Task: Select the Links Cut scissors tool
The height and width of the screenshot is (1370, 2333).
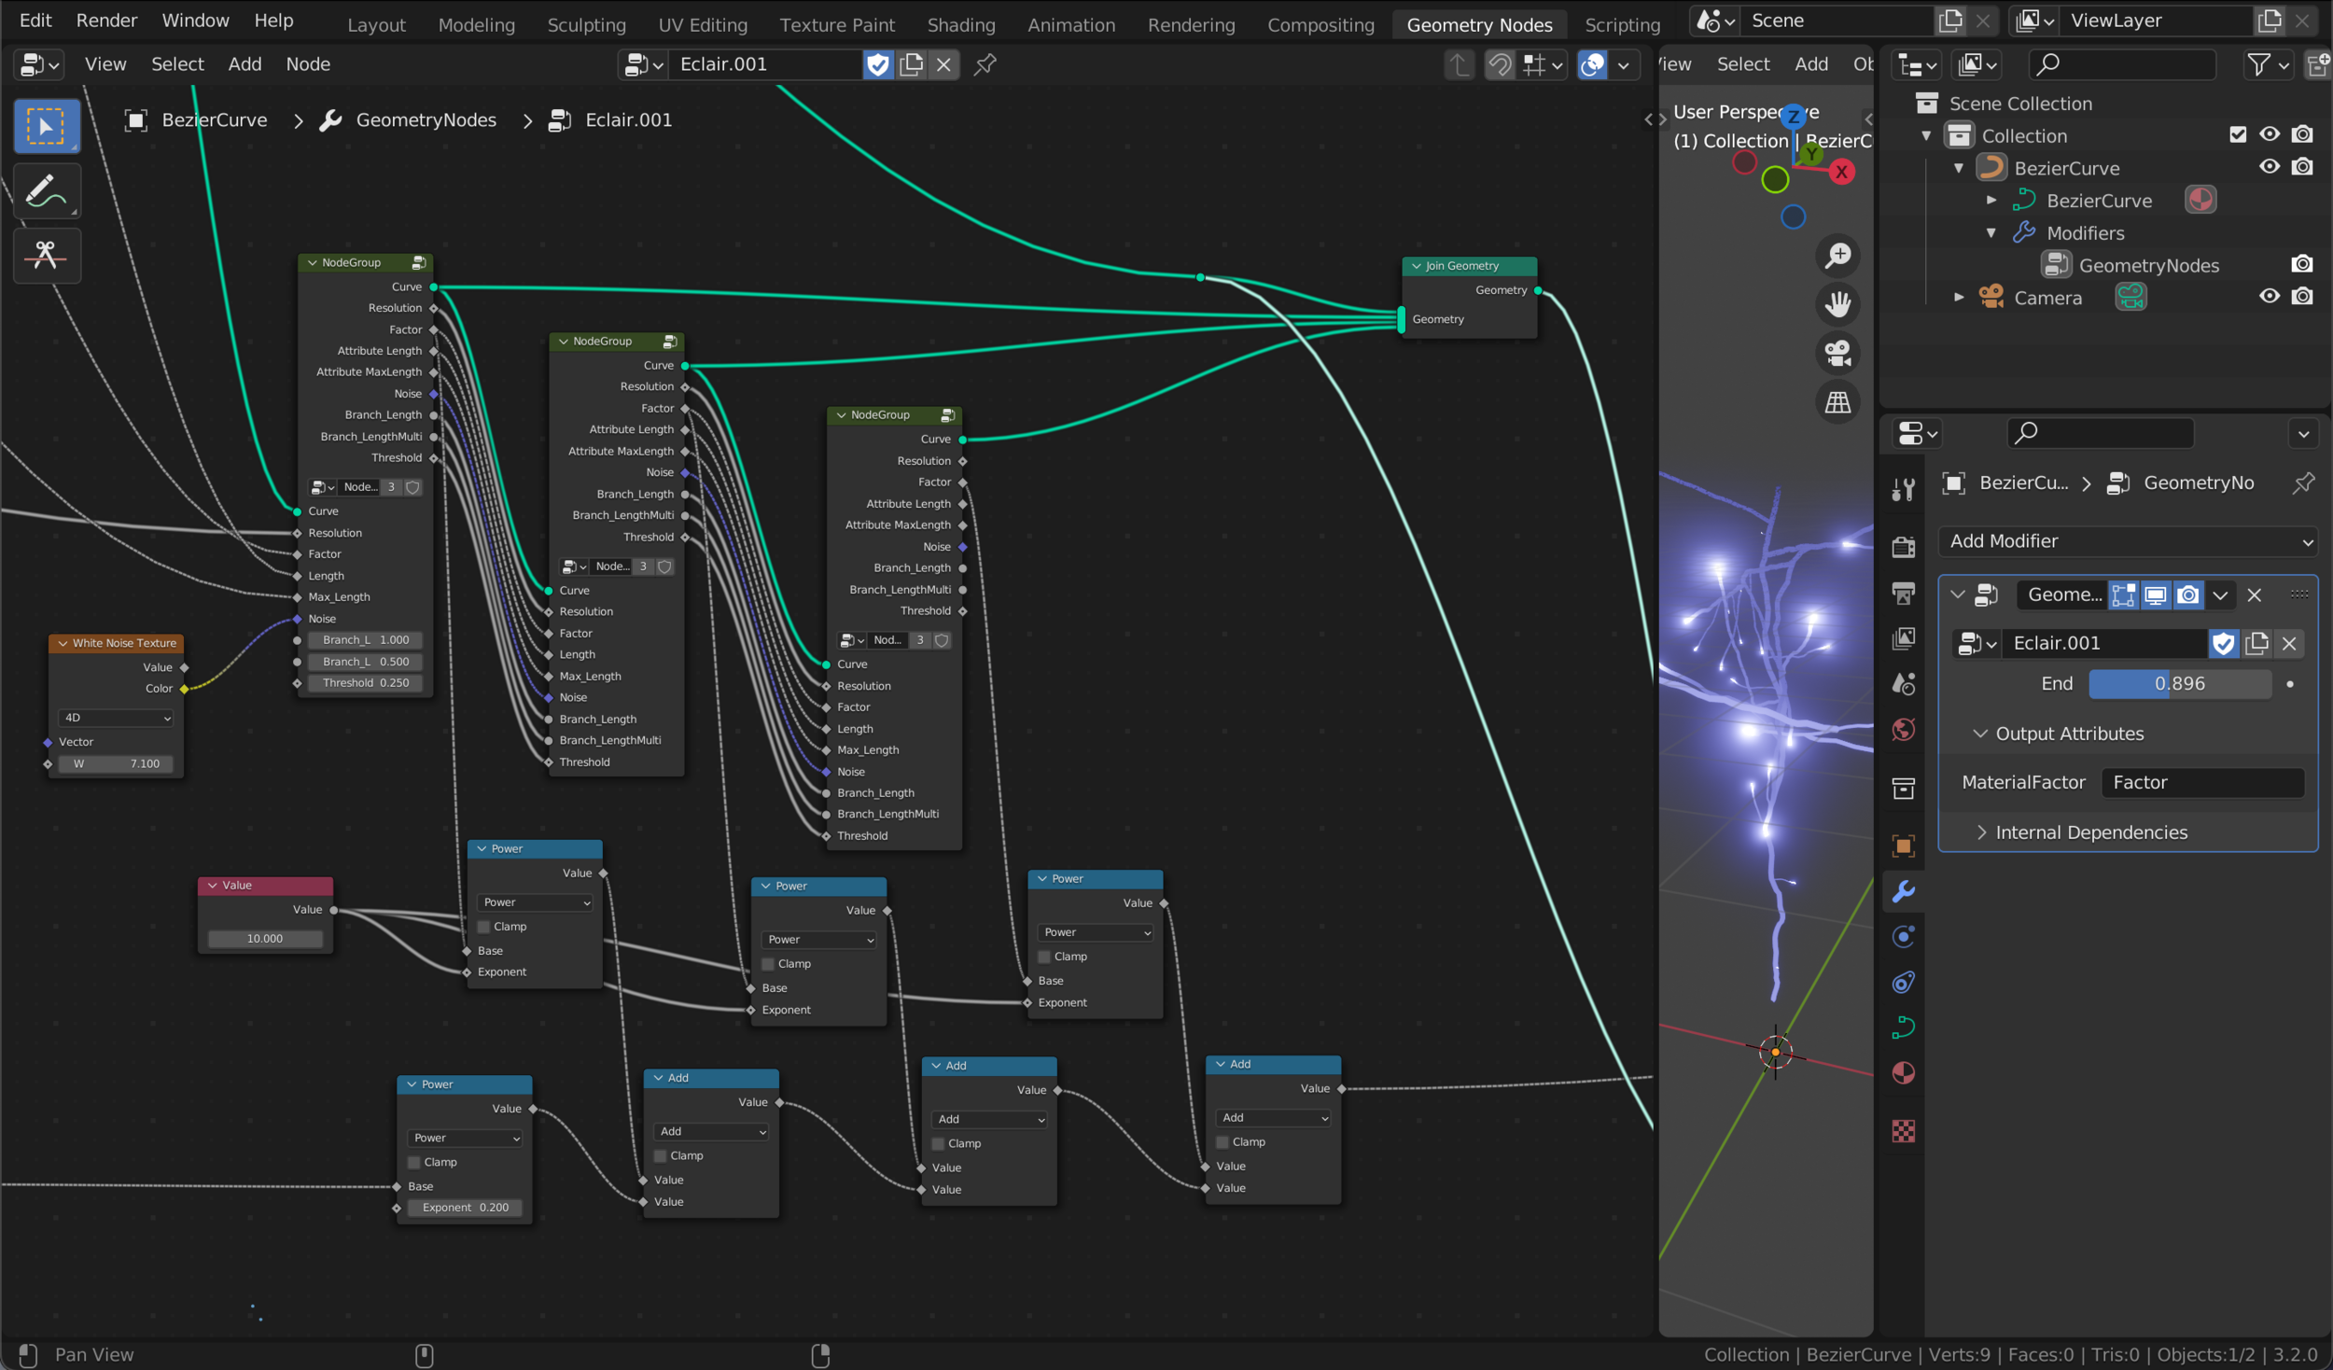Action: click(46, 255)
